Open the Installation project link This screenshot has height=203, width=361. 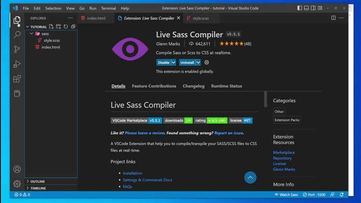pyautogui.click(x=132, y=173)
